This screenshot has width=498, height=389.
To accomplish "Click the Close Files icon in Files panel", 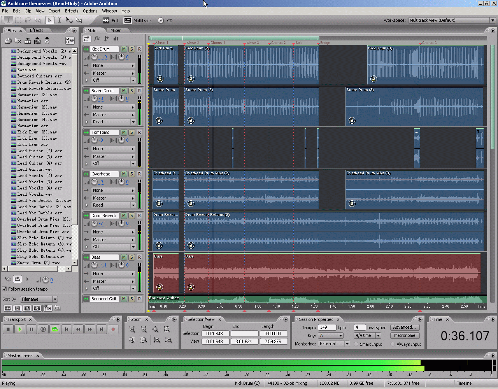I will [x=18, y=40].
